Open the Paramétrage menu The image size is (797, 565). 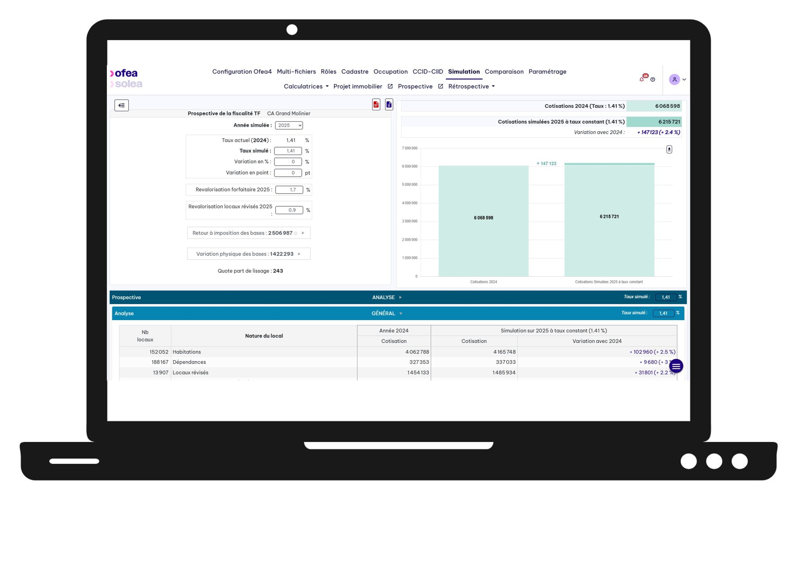547,72
